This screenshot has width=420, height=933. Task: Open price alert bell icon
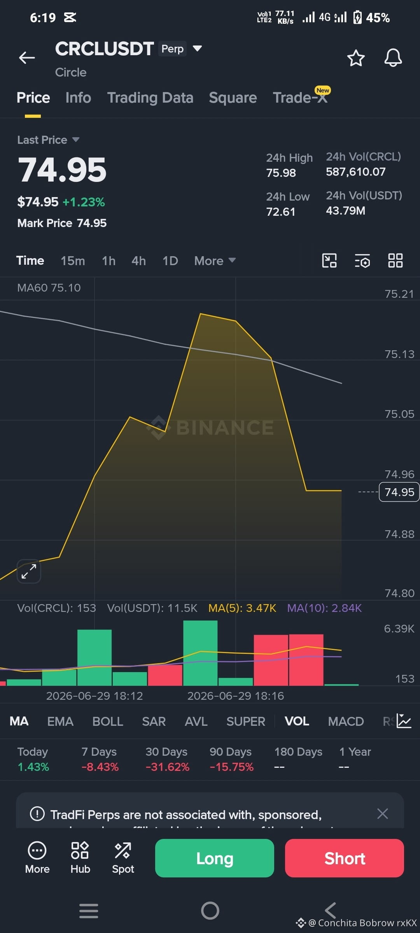pos(393,58)
